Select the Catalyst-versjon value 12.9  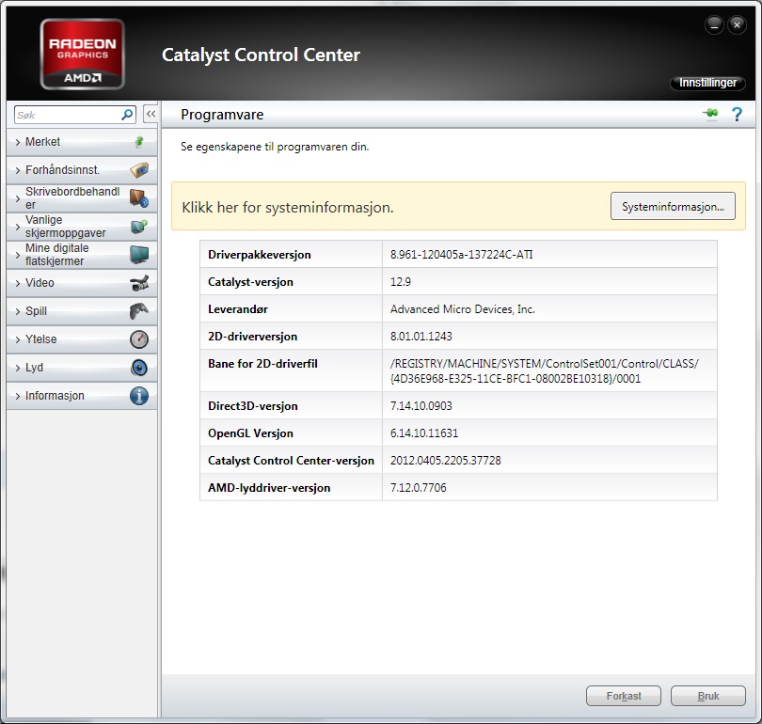[401, 282]
